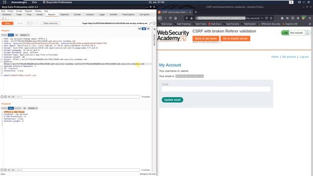Screen dimensions: 313x176
Task: Click the orange Send button in Repeater
Action: (x=7, y=23)
